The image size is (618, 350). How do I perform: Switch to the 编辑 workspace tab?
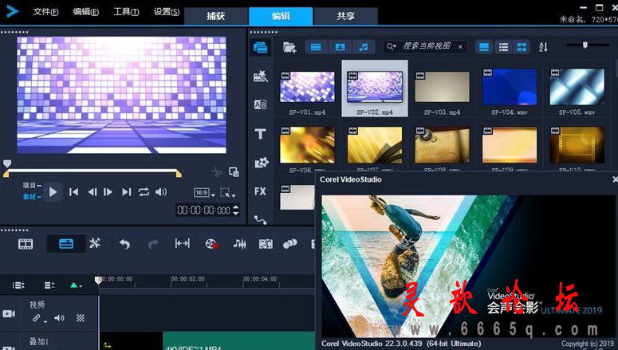pyautogui.click(x=281, y=16)
